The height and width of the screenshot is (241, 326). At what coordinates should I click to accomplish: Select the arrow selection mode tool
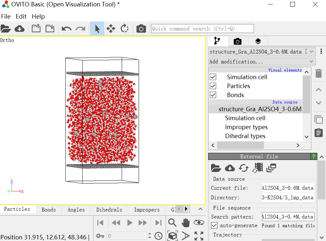pyautogui.click(x=97, y=29)
